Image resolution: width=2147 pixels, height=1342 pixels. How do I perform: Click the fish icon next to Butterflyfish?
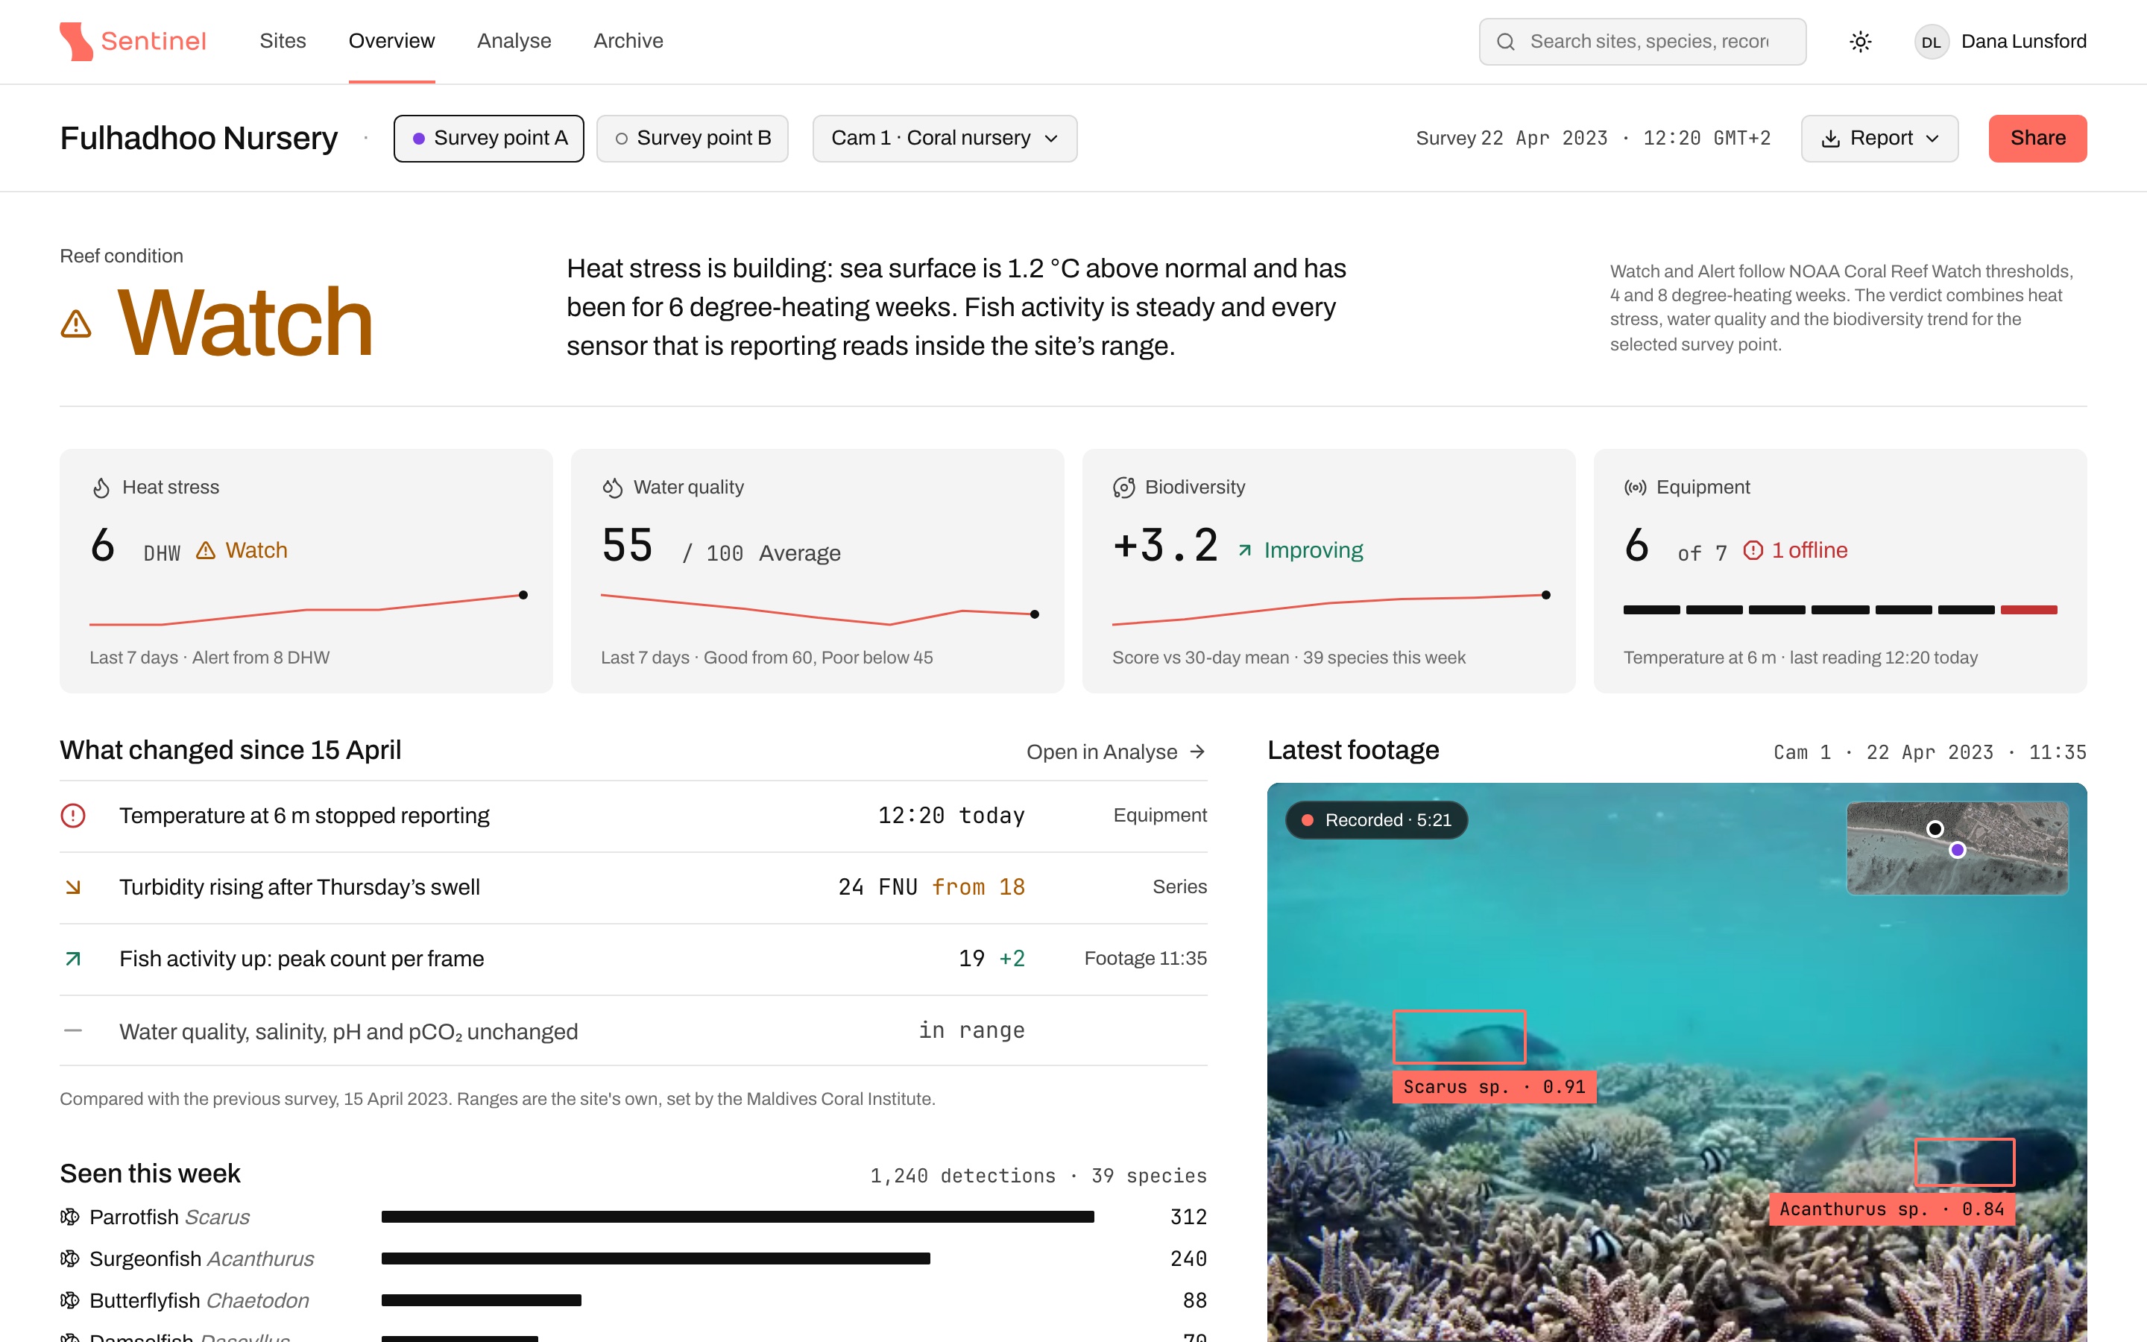click(x=70, y=1300)
